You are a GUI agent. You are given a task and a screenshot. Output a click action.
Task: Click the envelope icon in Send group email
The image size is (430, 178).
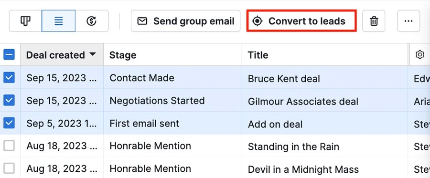[x=142, y=21]
